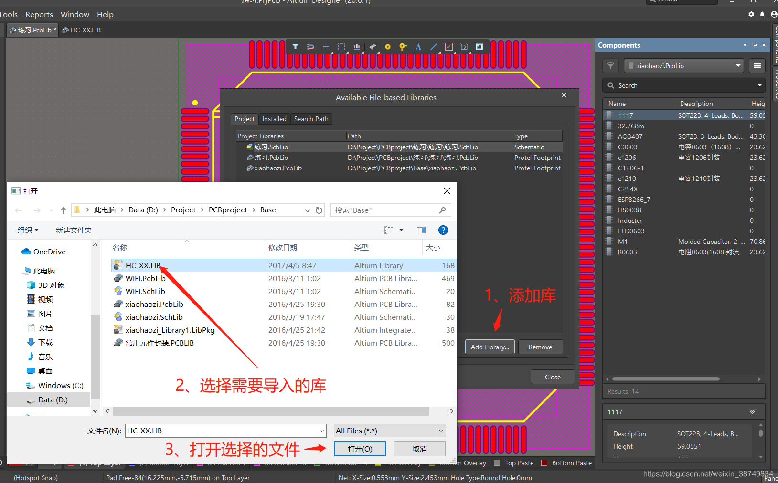
Task: Select the place pad tool
Action: click(x=388, y=47)
